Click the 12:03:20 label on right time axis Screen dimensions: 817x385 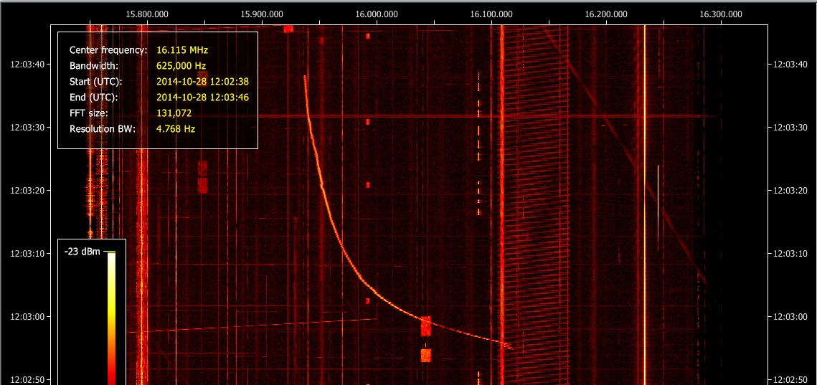point(790,191)
